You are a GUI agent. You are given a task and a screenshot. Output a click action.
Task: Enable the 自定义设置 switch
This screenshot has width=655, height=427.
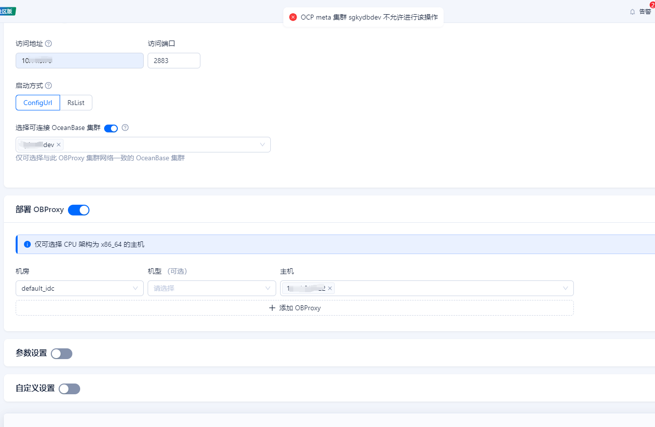(x=69, y=388)
